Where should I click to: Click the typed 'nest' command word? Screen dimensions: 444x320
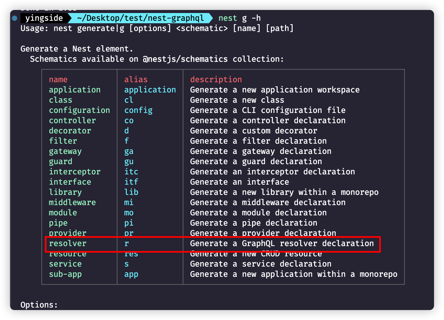228,18
